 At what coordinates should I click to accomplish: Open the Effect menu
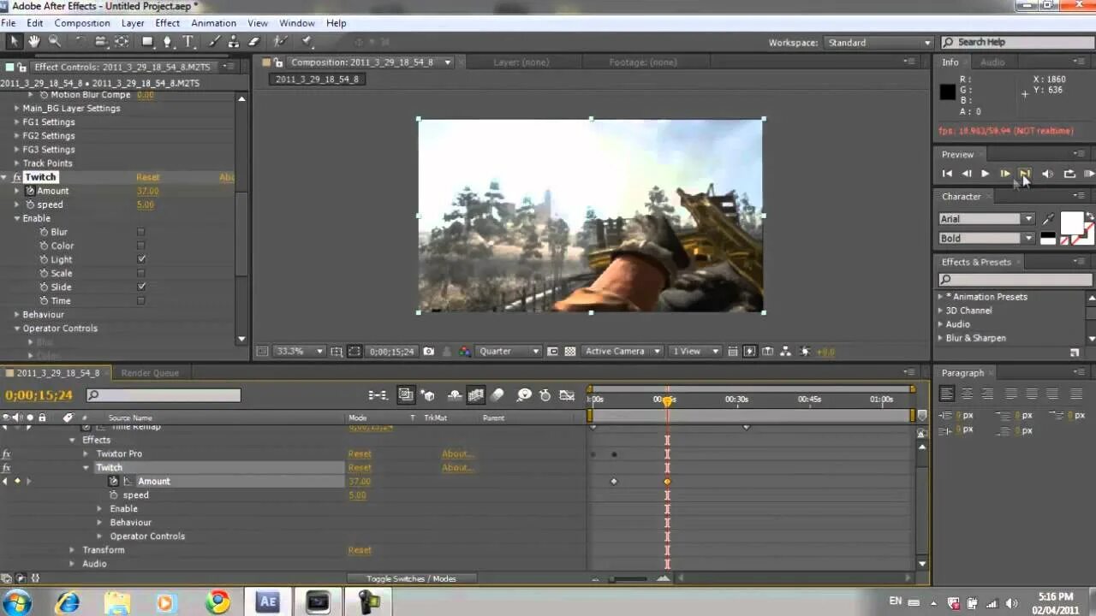click(168, 23)
